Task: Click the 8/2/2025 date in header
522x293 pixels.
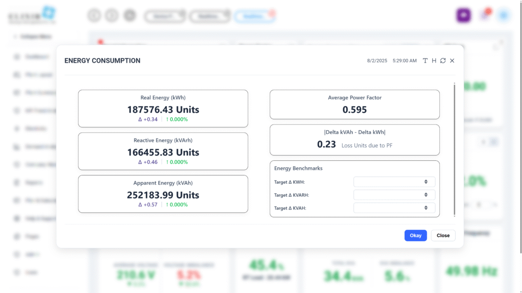Action: pos(377,61)
